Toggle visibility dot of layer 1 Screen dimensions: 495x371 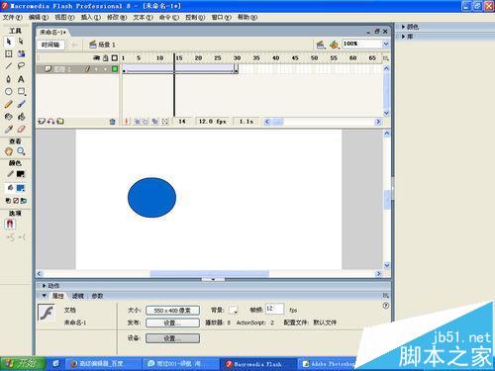pyautogui.click(x=97, y=69)
